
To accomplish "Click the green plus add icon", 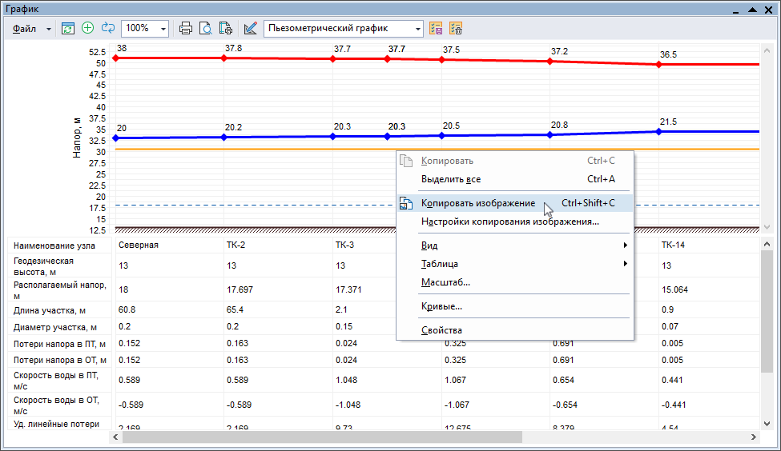I will click(88, 28).
